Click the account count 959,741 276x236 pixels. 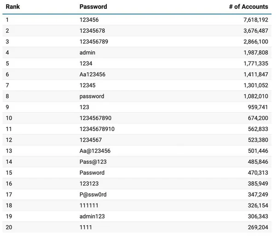(258, 107)
